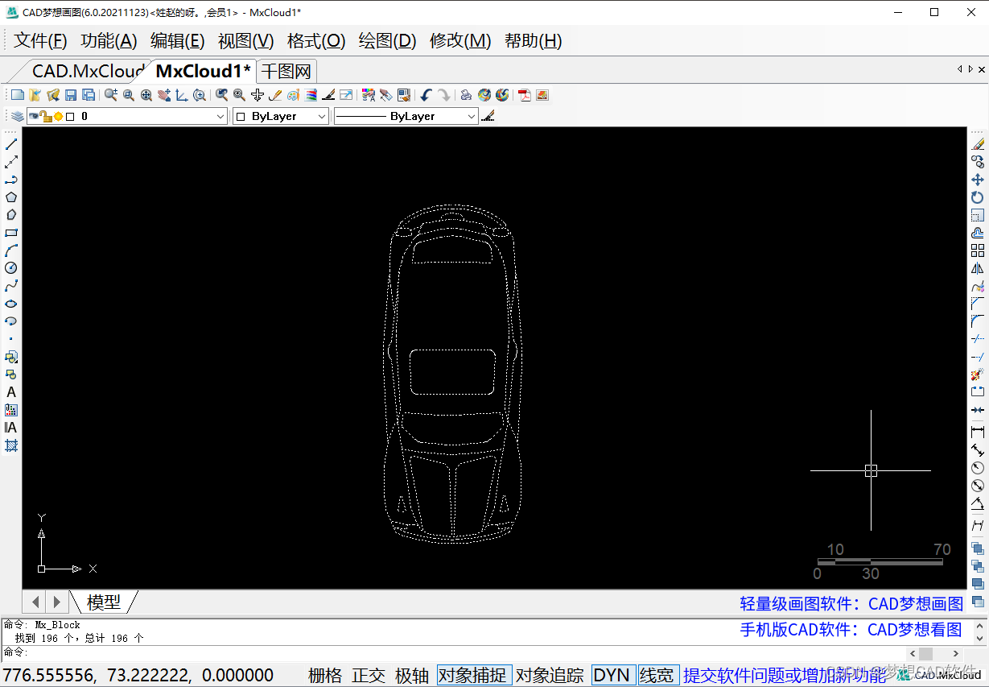Select the Spline curve tool
Viewport: 989px width, 687px height.
(x=11, y=286)
